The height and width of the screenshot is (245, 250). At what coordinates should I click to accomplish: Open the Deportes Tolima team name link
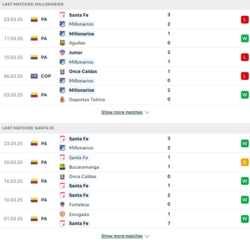(87, 99)
